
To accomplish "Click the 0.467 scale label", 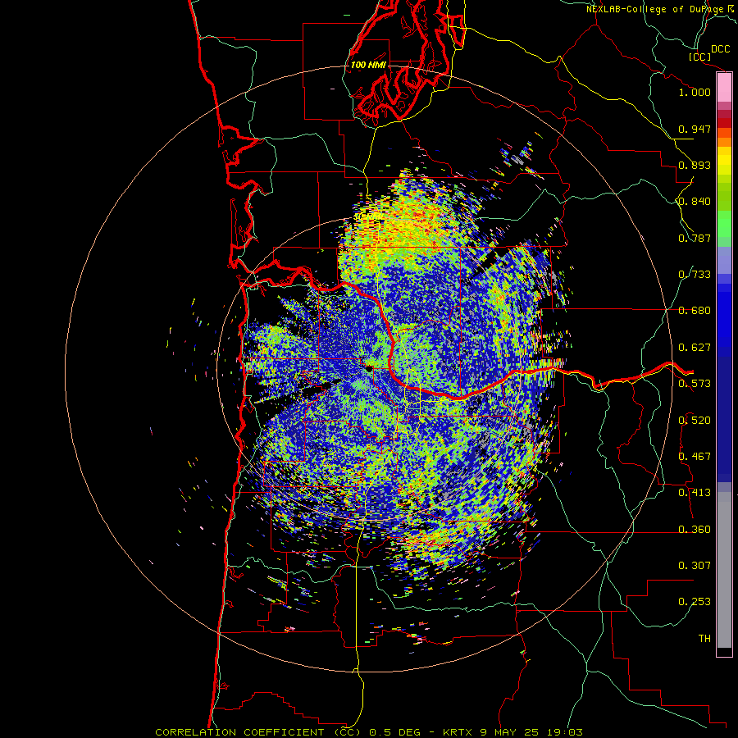I will 695,457.
